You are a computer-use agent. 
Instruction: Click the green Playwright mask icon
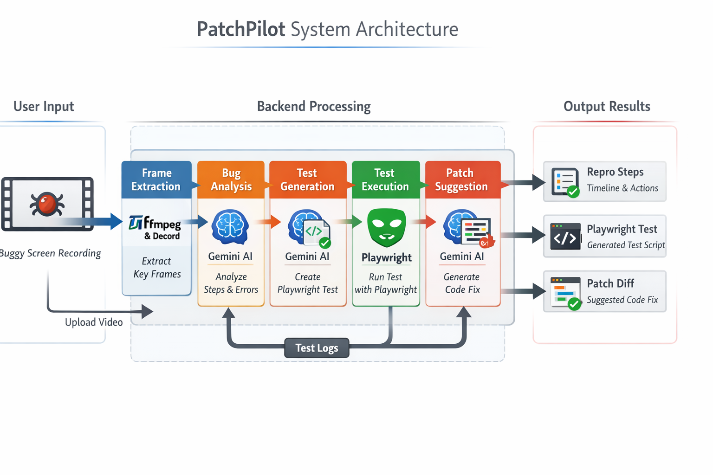387,227
